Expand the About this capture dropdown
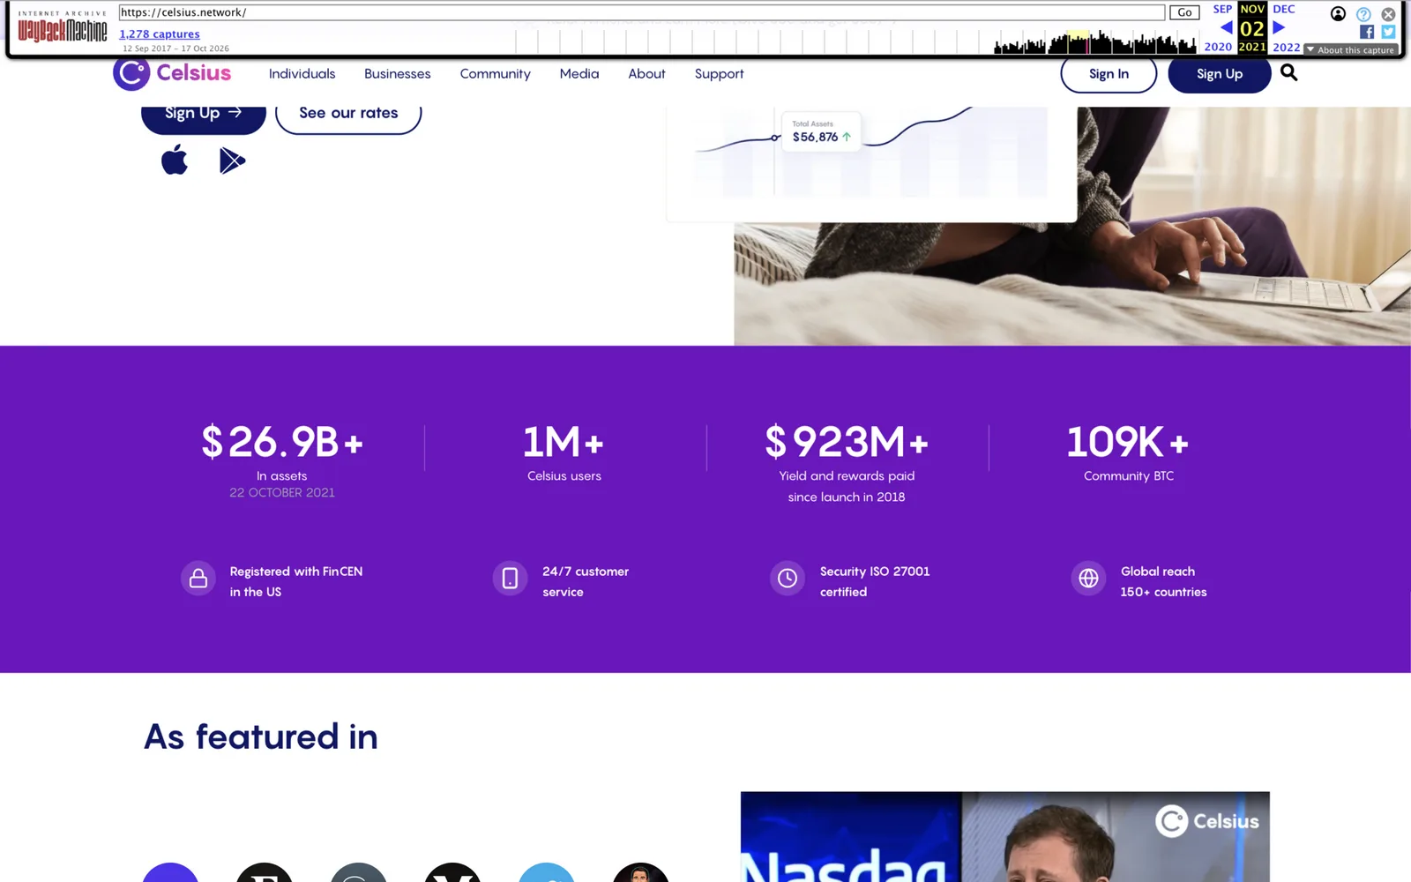The image size is (1411, 882). click(x=1350, y=50)
